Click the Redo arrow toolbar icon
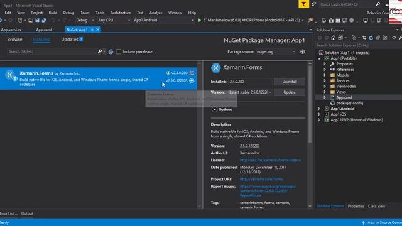 click(64, 20)
